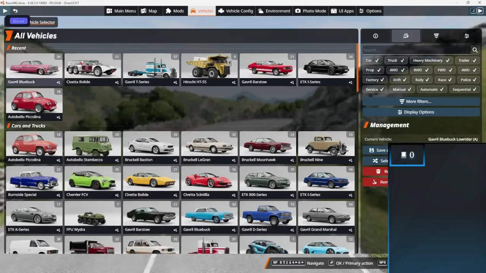
Task: Click the play icon in the top-left corner
Action: click(5, 11)
